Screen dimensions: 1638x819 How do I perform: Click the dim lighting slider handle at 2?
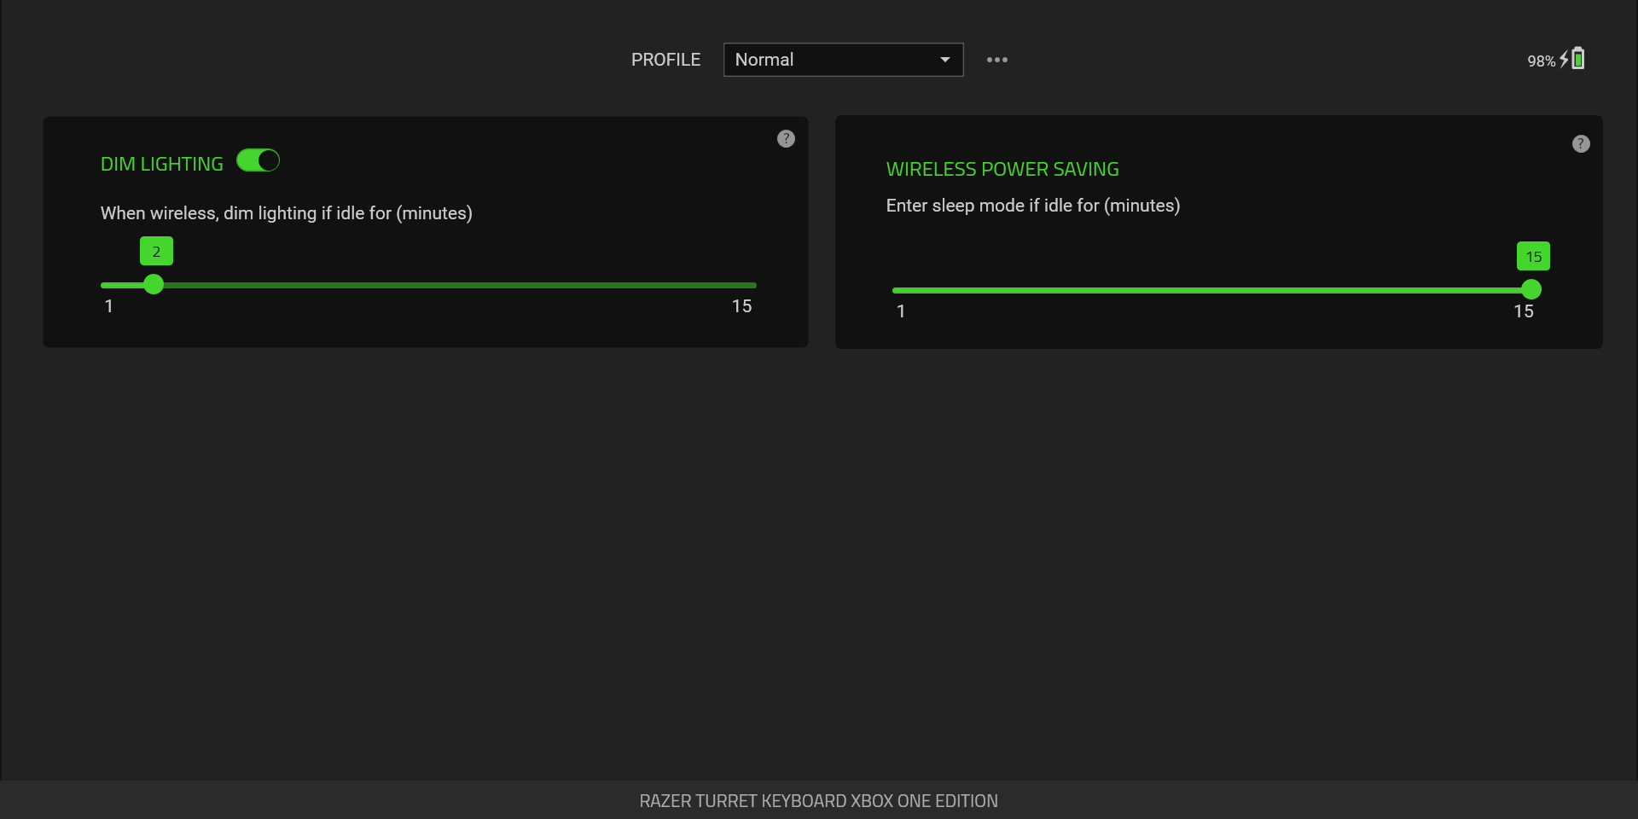pyautogui.click(x=154, y=285)
